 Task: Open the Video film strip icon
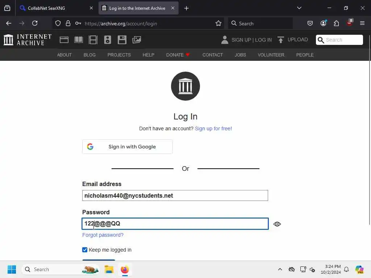[x=93, y=40]
